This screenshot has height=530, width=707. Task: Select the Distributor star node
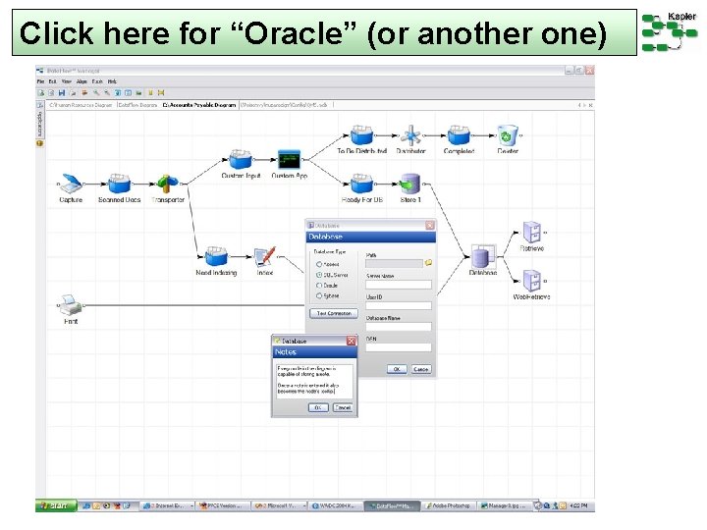pos(410,134)
